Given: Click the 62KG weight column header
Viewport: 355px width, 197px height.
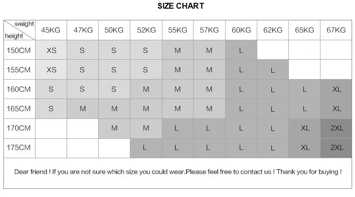Looking at the screenshot, I should coord(273,30).
